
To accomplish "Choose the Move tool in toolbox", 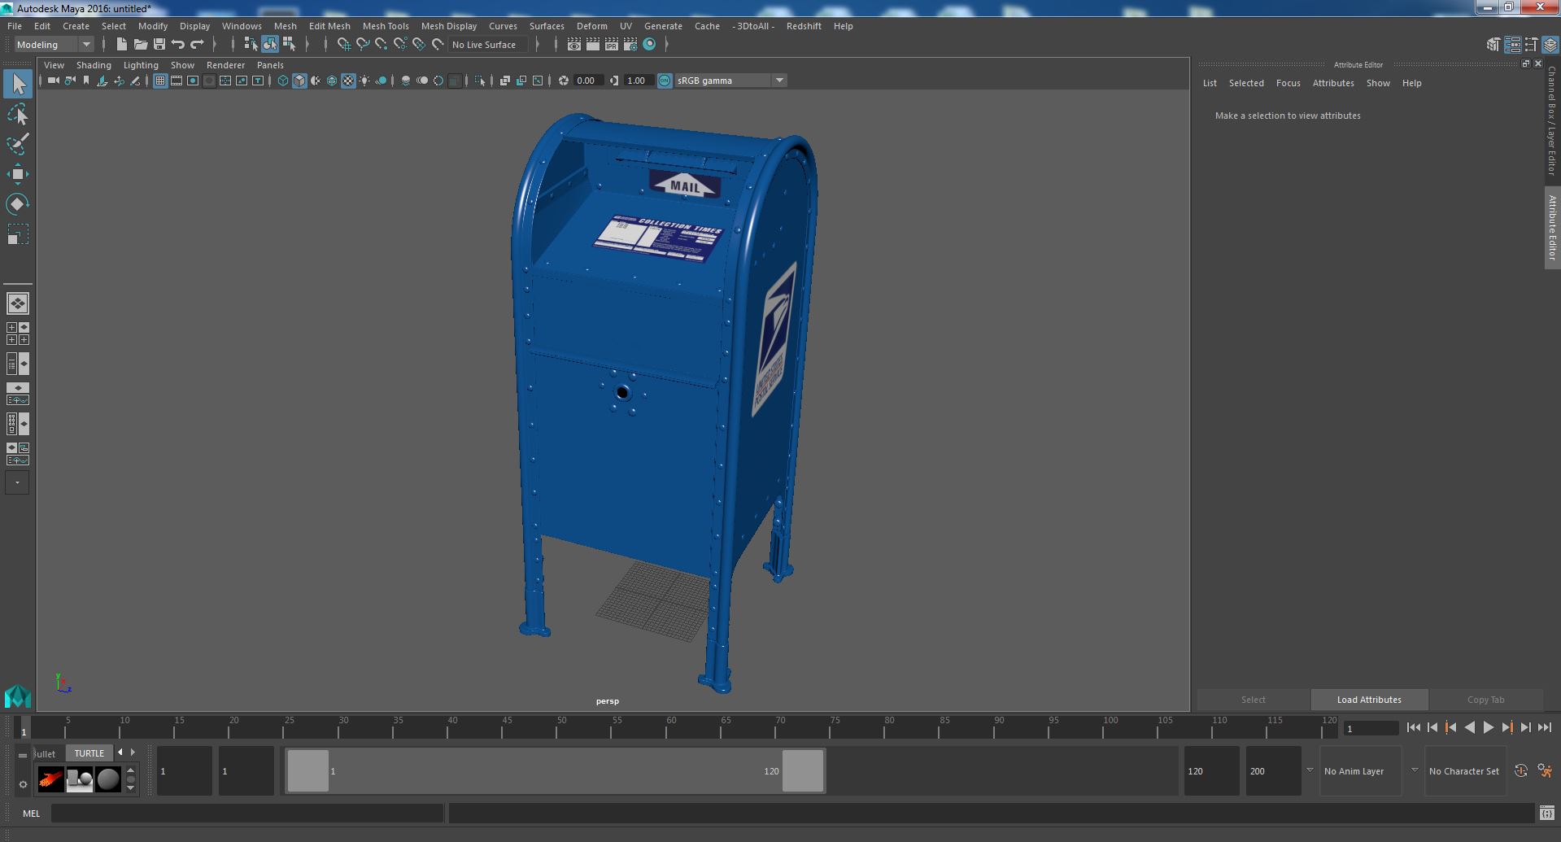I will pos(18,174).
